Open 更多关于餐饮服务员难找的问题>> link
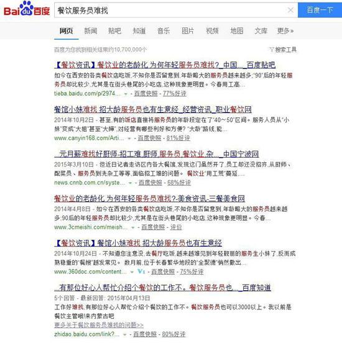This screenshot has width=342, height=346. (99, 325)
